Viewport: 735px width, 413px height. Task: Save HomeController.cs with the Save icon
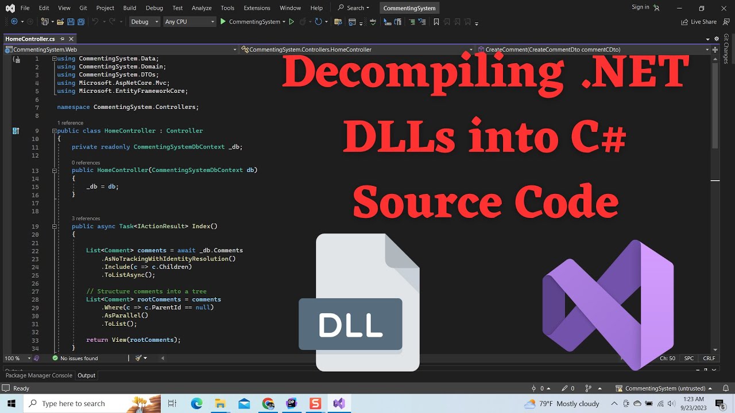click(71, 22)
